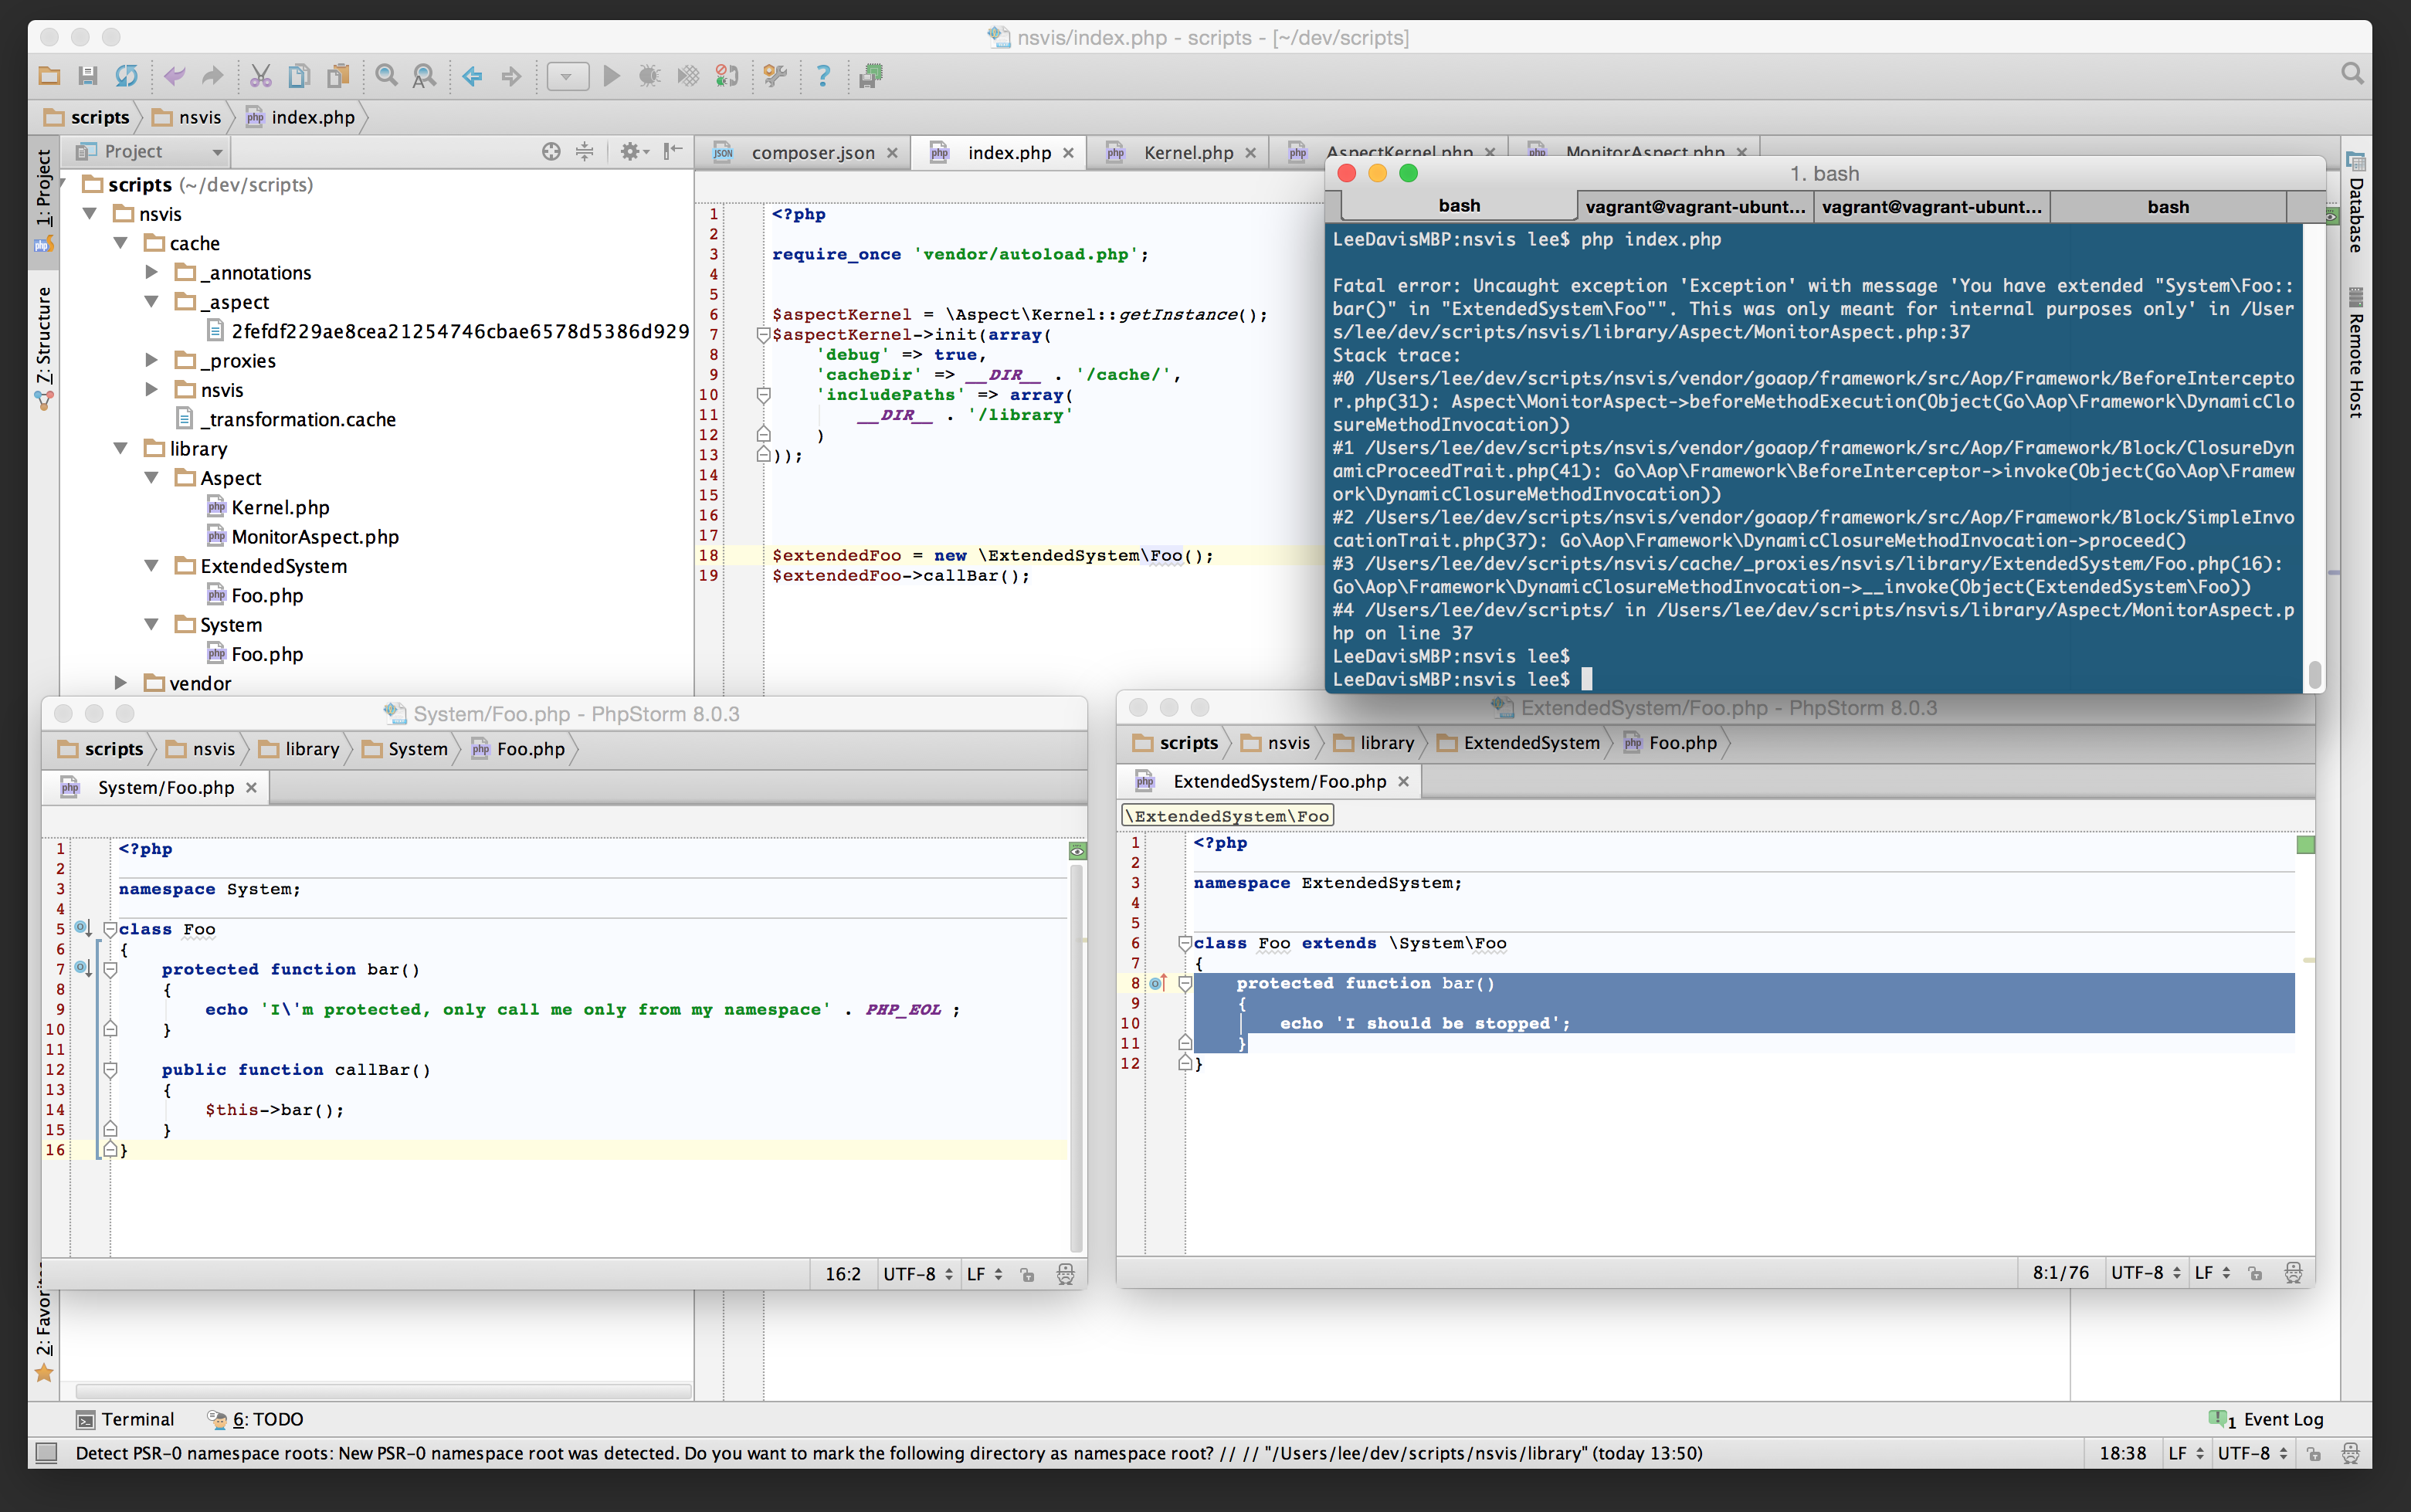
Task: Click the Search Everywhere magnifier icon
Action: 2352,74
